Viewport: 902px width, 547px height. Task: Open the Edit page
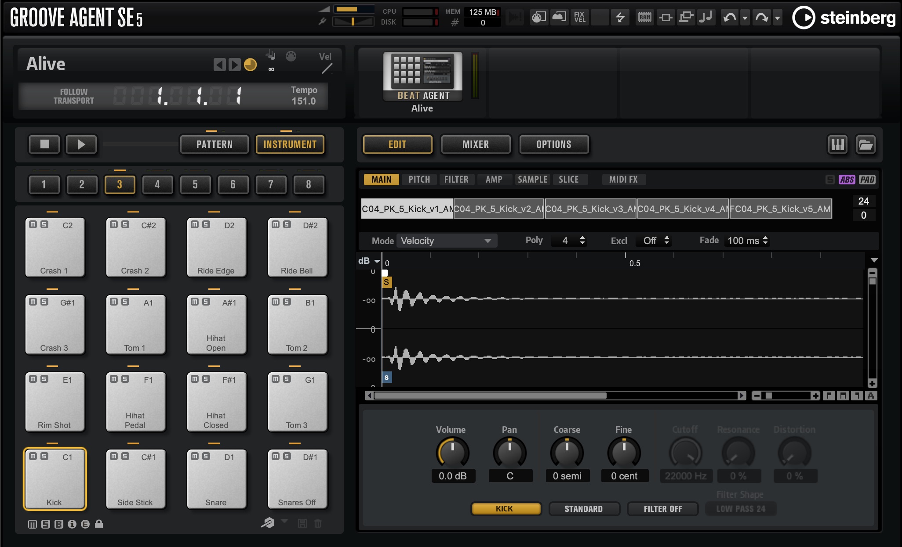[x=397, y=144]
